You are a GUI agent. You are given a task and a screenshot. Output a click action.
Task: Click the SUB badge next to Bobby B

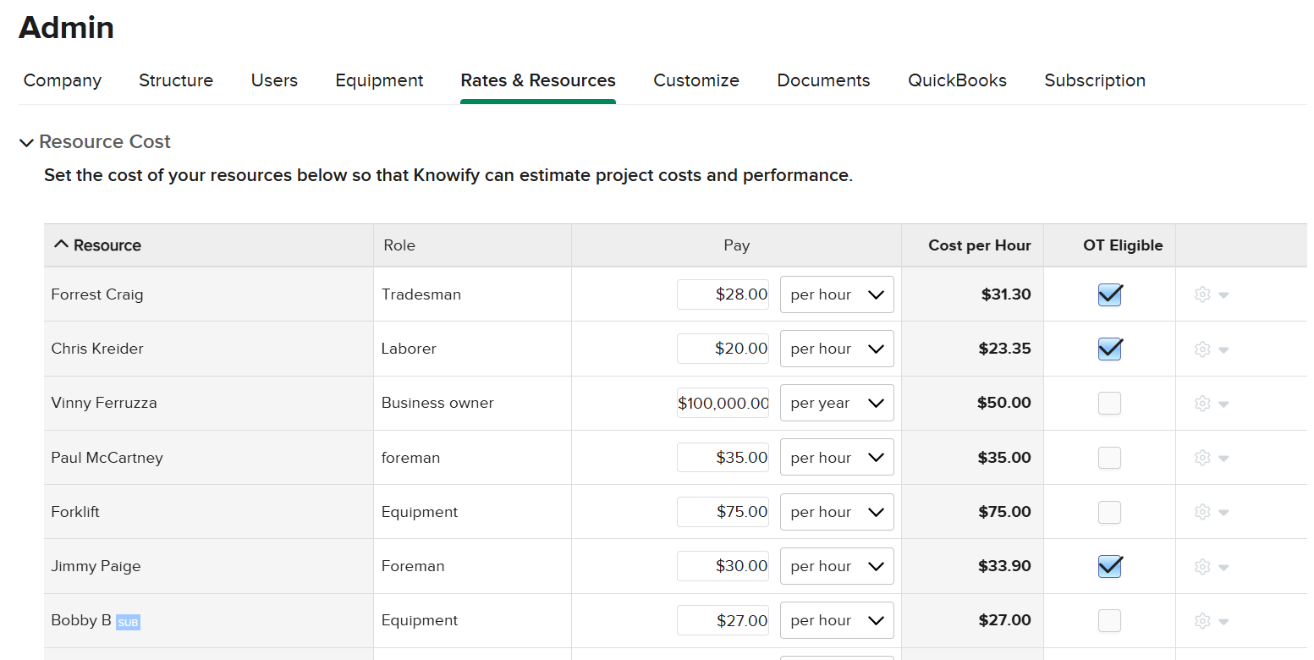[128, 623]
